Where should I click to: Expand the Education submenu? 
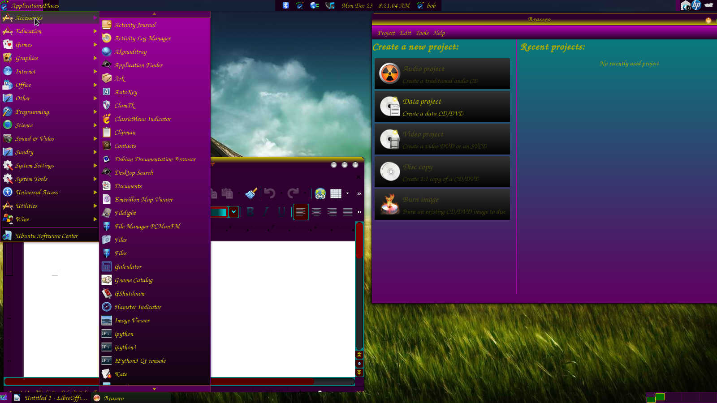pyautogui.click(x=50, y=31)
